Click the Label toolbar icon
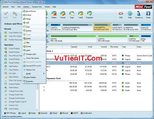The height and width of the screenshot is (119, 154). (81, 14)
